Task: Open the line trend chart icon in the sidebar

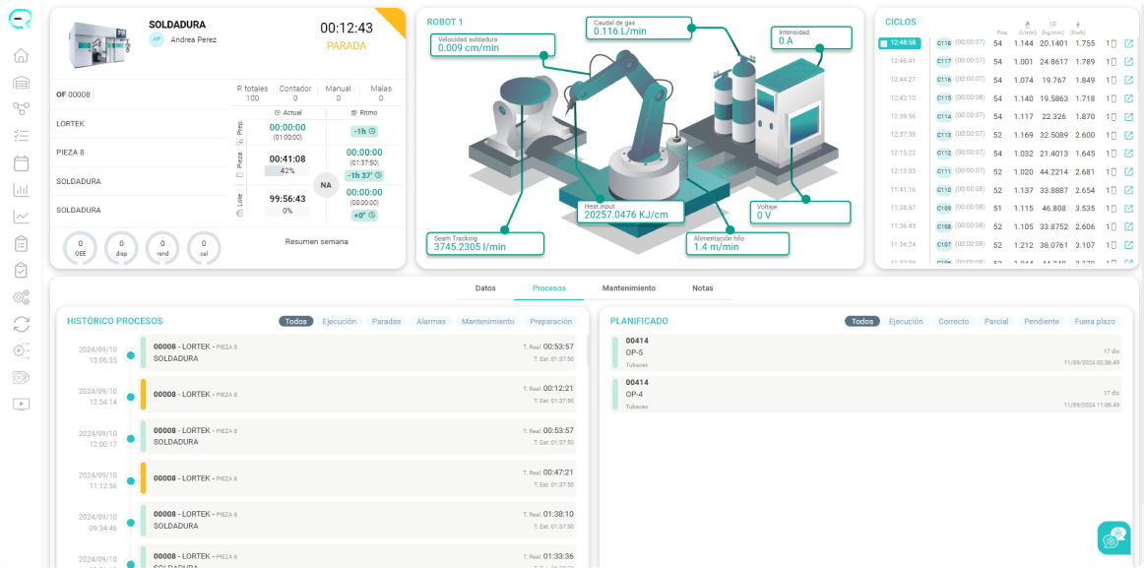Action: click(21, 217)
